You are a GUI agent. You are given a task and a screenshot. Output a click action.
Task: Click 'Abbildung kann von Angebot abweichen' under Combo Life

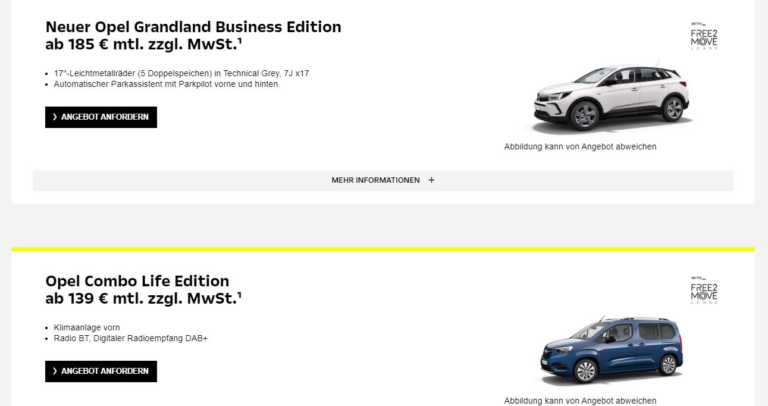(x=581, y=401)
